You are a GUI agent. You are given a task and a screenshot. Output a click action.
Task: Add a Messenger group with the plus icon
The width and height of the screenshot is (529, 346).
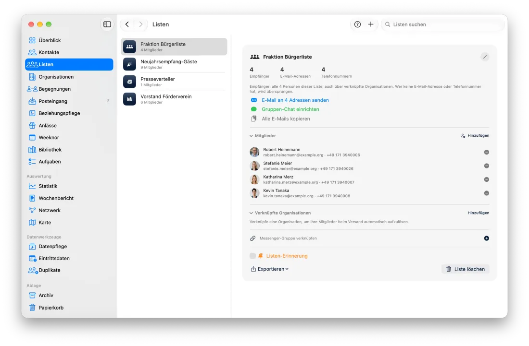click(487, 239)
